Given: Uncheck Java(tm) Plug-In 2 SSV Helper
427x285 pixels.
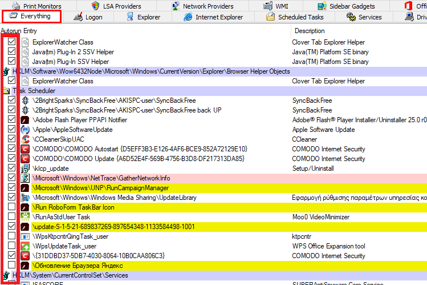Looking at the screenshot, I should pos(12,51).
